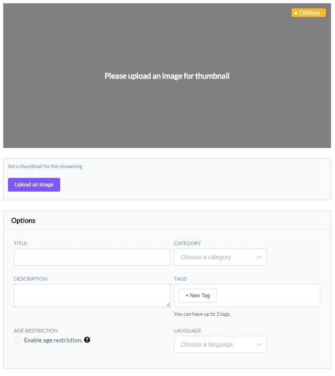Image resolution: width=335 pixels, height=376 pixels.
Task: Click the Offline status badge
Action: pyautogui.click(x=309, y=13)
